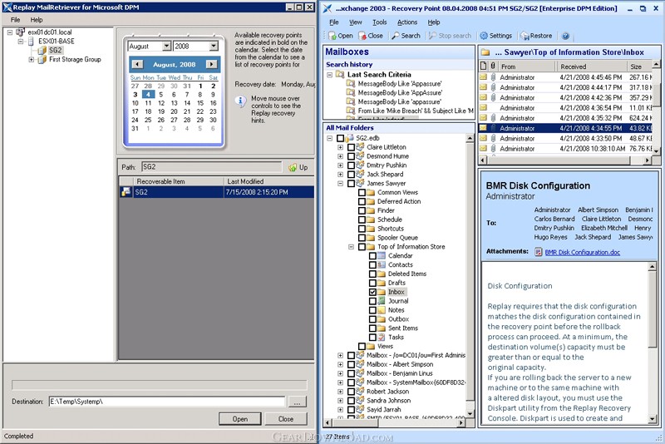
Task: Click the Up folder icon beside Path
Action: pos(293,167)
